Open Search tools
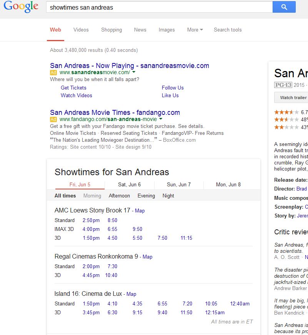Image resolution: width=308 pixels, height=335 pixels. coord(228,30)
